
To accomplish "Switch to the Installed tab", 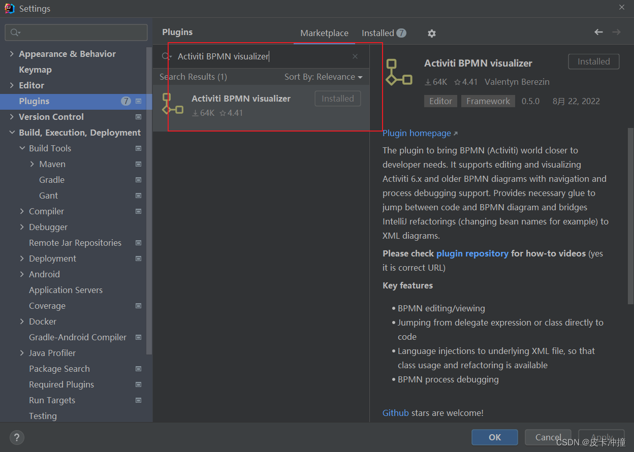I will pyautogui.click(x=384, y=33).
